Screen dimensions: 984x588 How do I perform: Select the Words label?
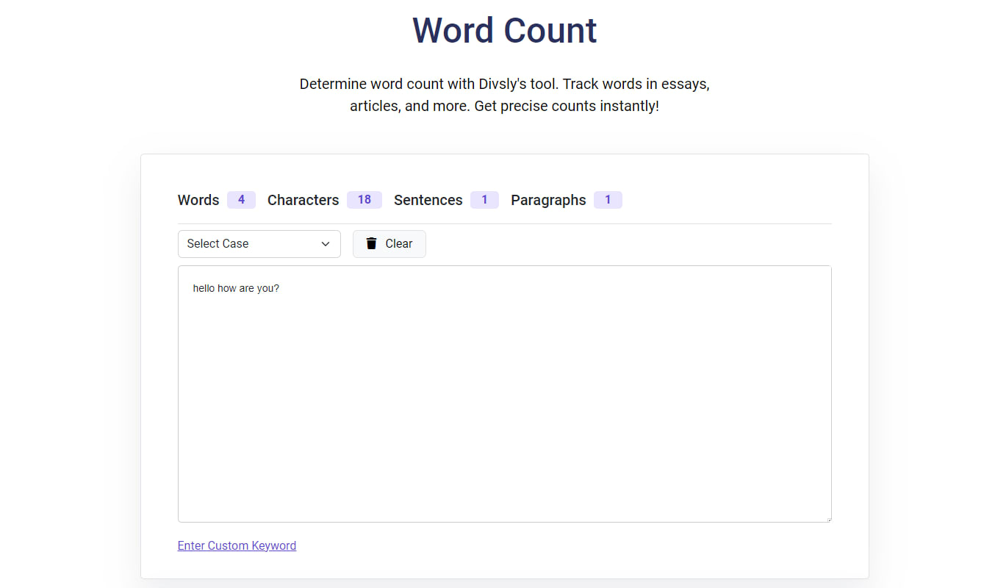pos(198,200)
